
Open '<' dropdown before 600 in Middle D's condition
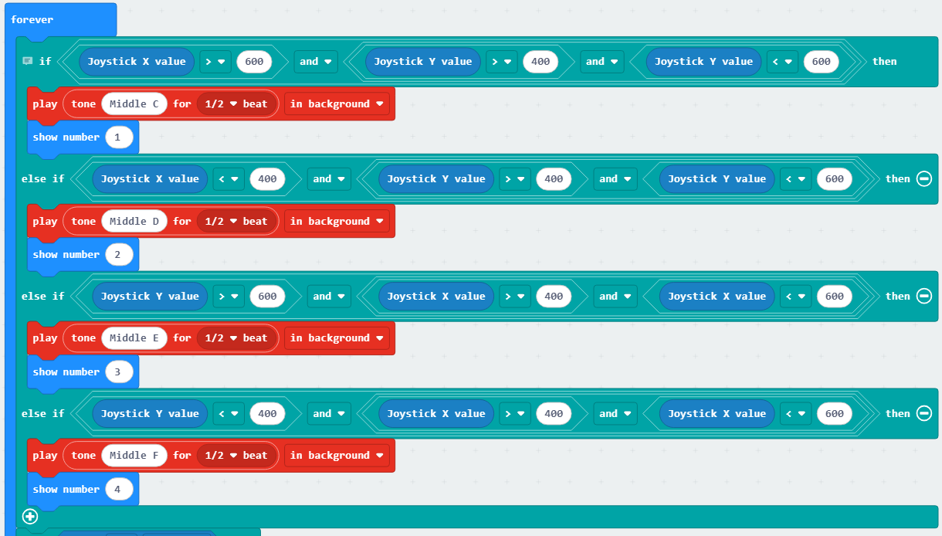click(795, 179)
